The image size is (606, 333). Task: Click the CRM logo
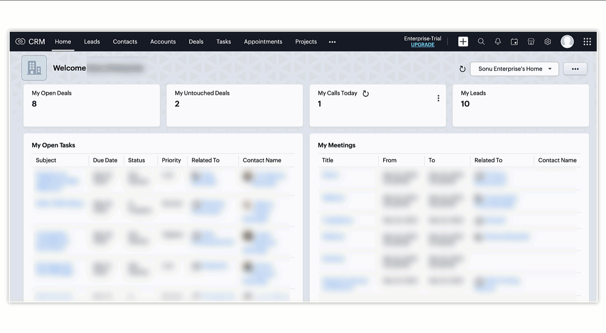pos(30,41)
